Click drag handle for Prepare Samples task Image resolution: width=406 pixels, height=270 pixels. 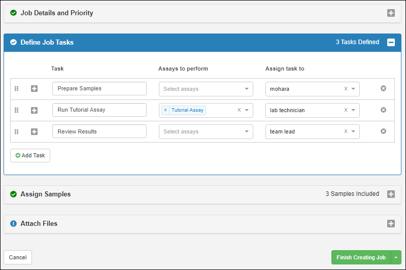click(16, 89)
